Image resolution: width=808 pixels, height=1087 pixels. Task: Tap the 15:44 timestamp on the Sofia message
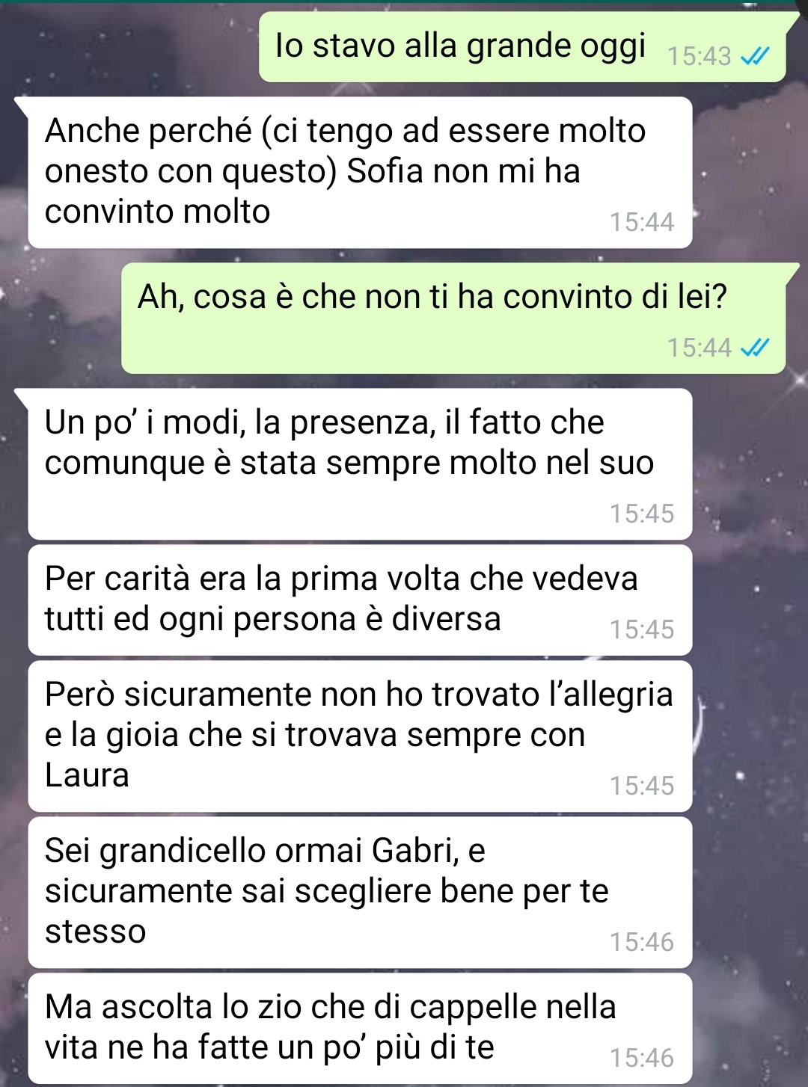[642, 223]
